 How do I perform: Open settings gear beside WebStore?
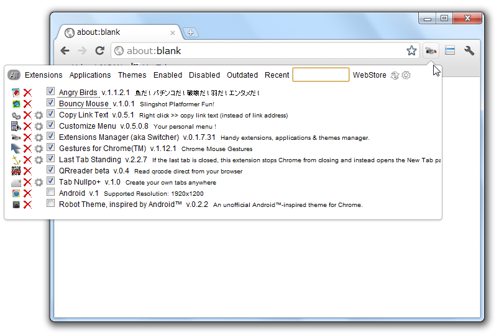[x=406, y=75]
